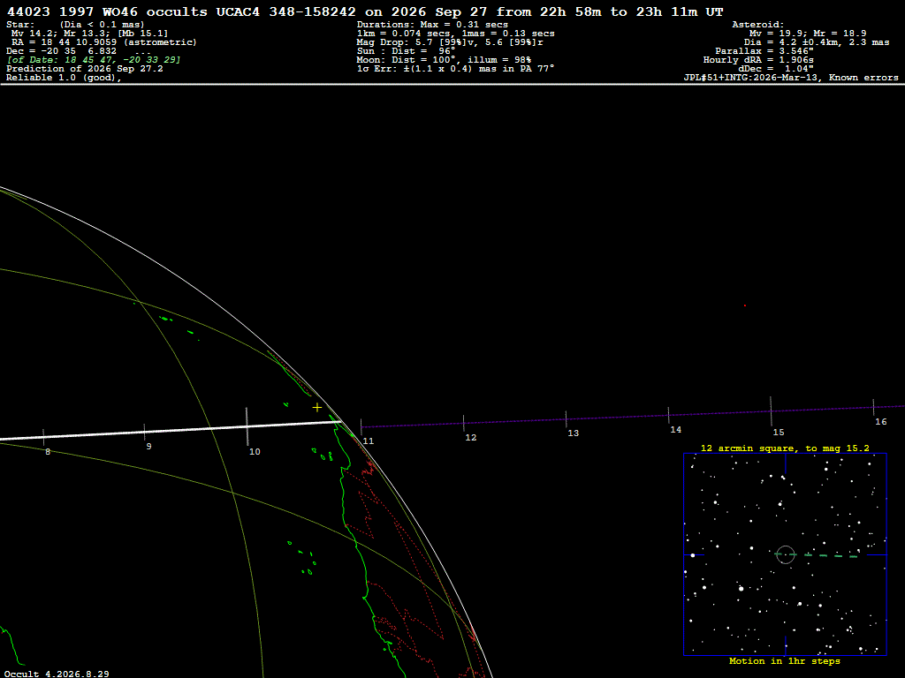
Task: Click the occultation event title text
Action: (365, 11)
